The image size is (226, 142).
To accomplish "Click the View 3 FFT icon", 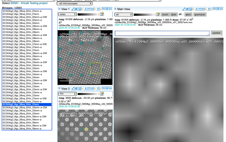I will 89,89.
